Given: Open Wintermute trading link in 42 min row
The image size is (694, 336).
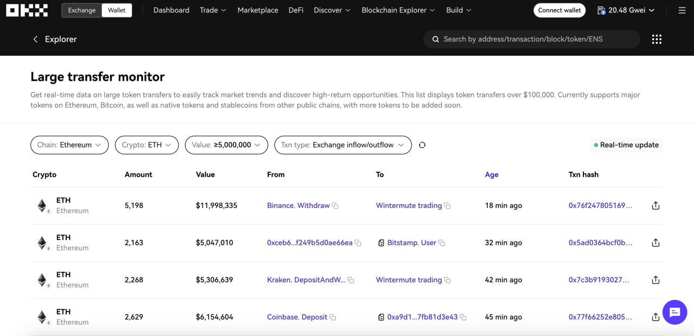Looking at the screenshot, I should (x=409, y=280).
